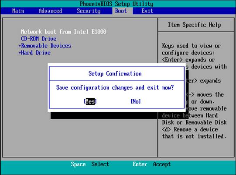Viewport: 236px width, 175px height.
Task: Choose No in Setup Confirmation
Action: [136, 101]
